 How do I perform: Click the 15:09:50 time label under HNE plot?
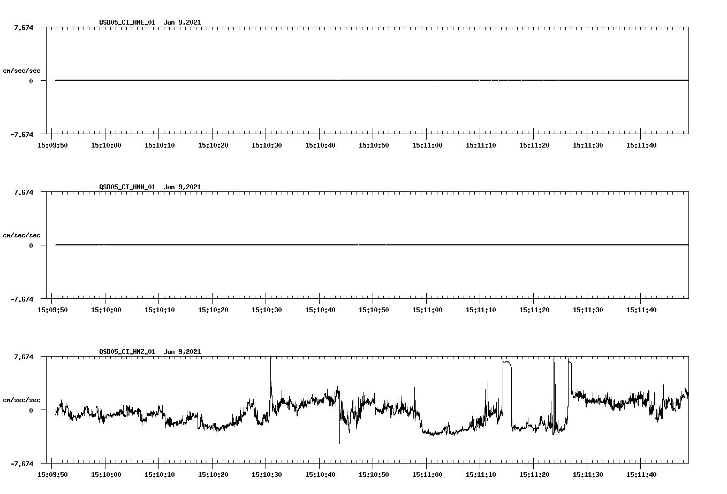pos(52,145)
